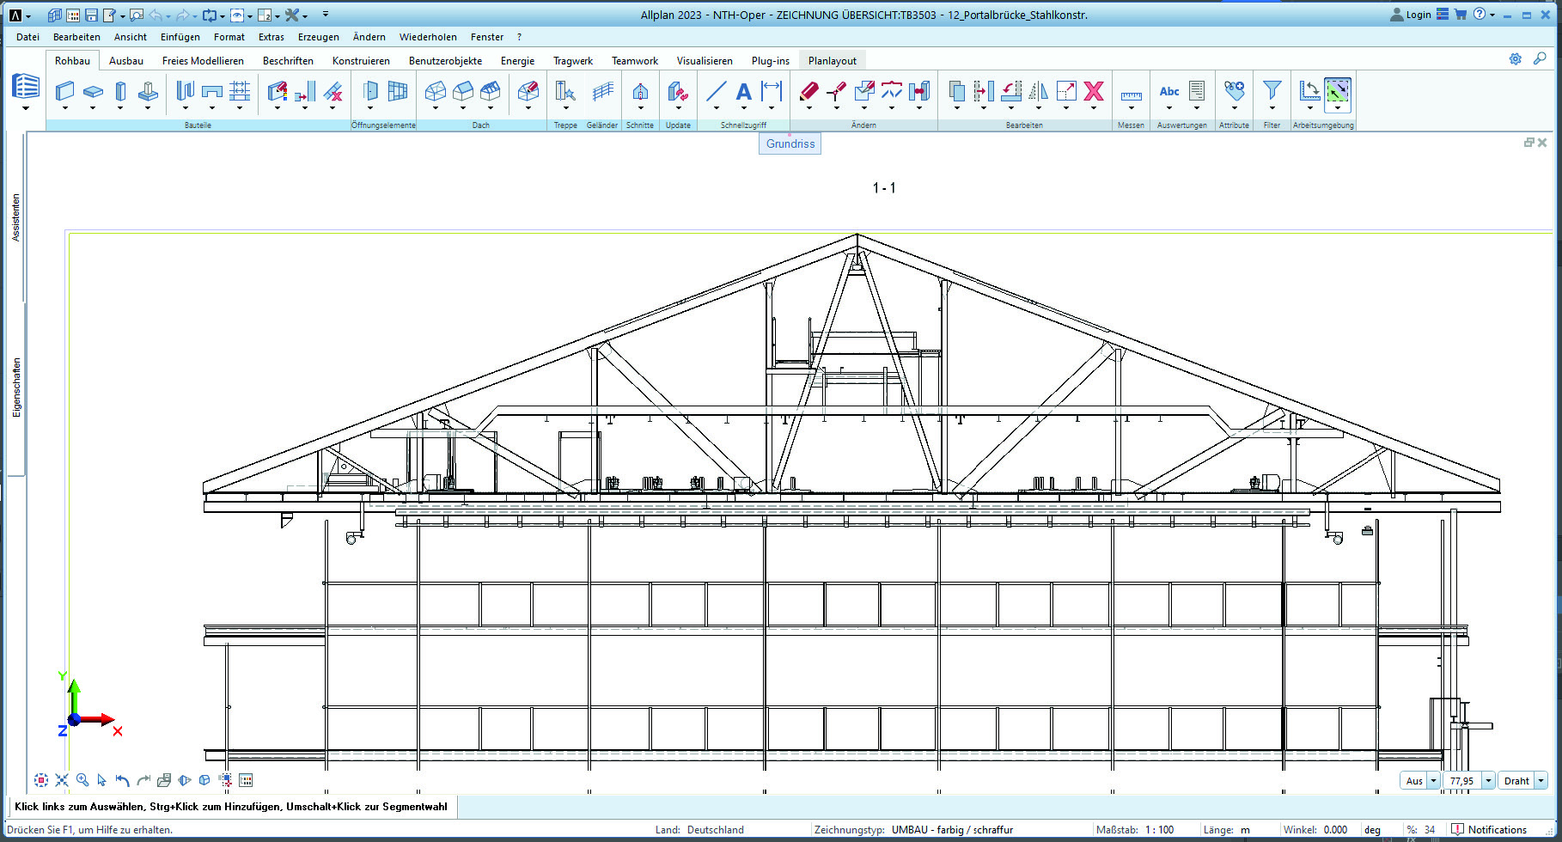The image size is (1562, 842).
Task: Click the Save icon in title bar
Action: pyautogui.click(x=91, y=15)
